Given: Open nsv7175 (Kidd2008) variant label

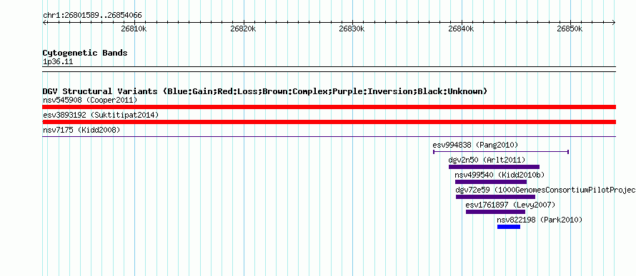Looking at the screenshot, I should point(81,130).
